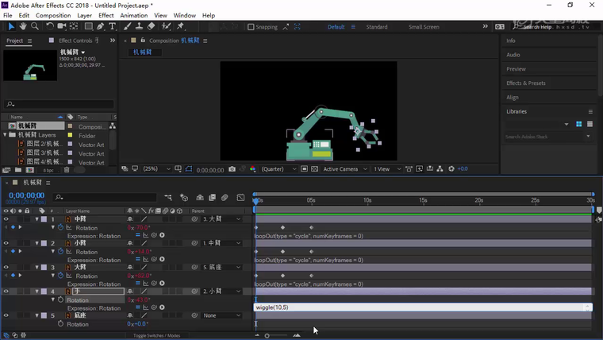Click the Toggle Switches / Modes button
Screen dimensions: 603x340
(x=156, y=336)
